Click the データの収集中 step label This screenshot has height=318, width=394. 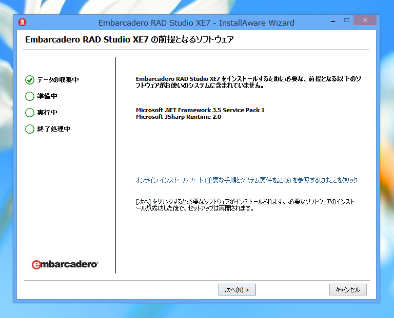click(x=58, y=80)
